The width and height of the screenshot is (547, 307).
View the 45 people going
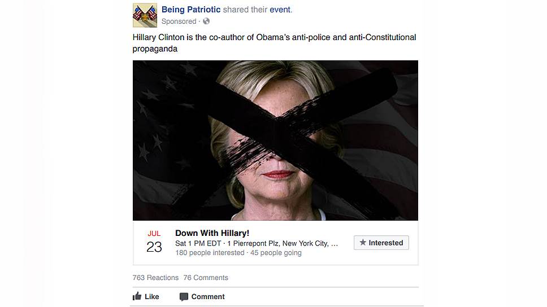coord(276,253)
